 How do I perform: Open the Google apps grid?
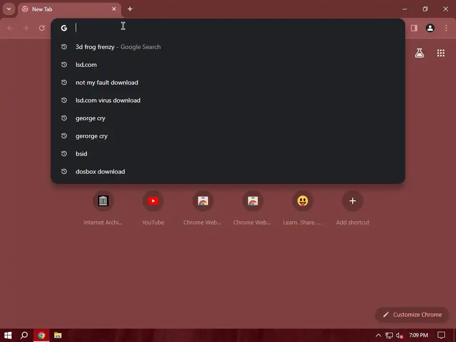point(441,53)
